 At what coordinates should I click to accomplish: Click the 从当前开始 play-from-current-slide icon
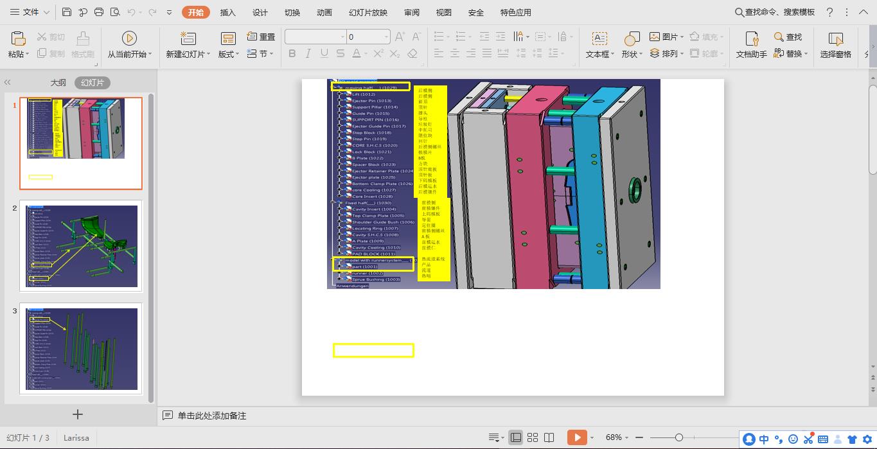point(129,37)
